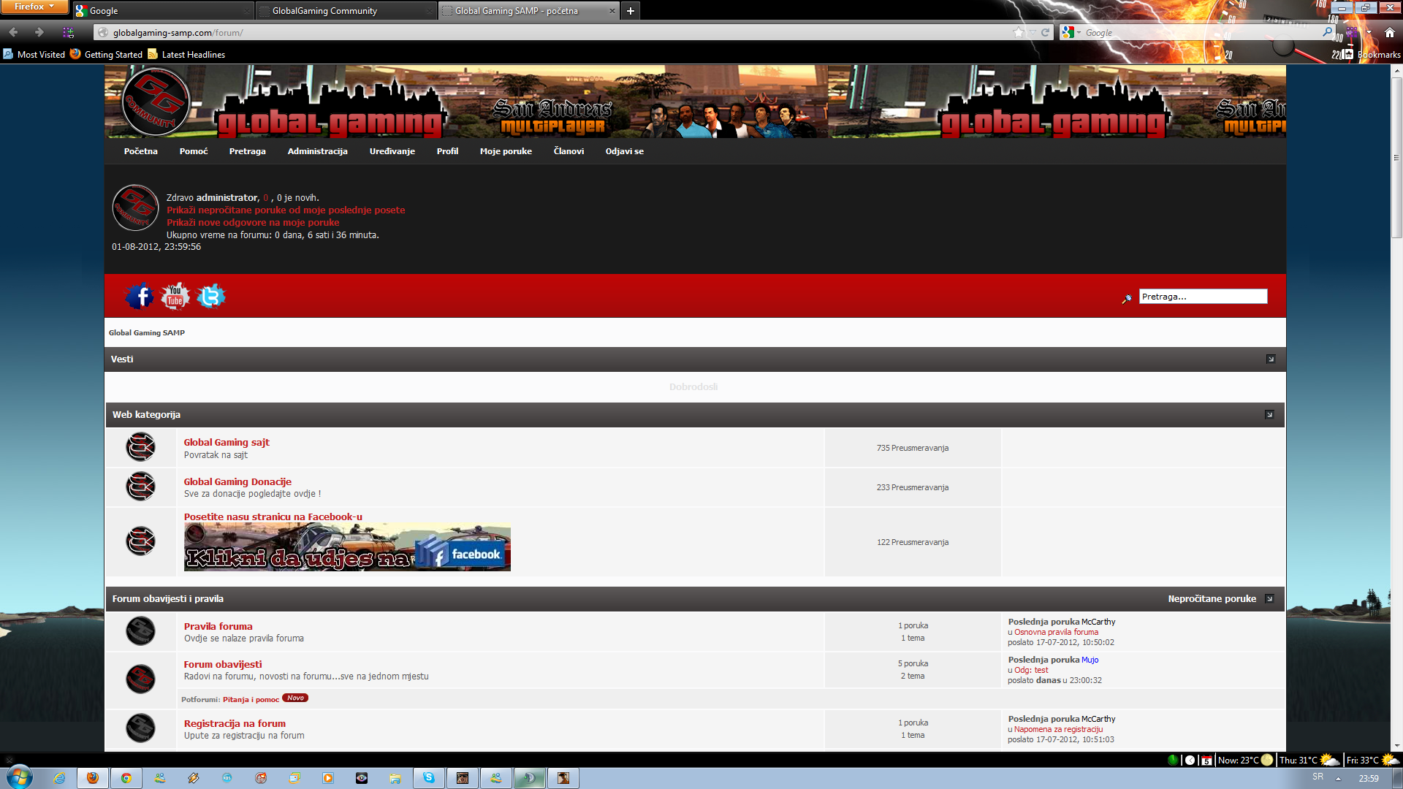
Task: Click the facebook banner image
Action: tap(347, 548)
